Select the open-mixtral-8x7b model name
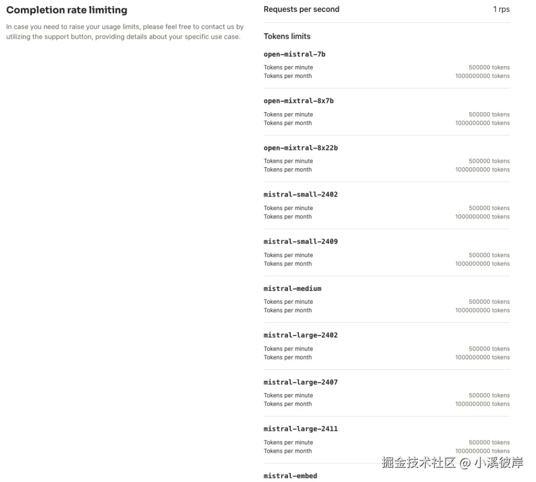Image resolution: width=536 pixels, height=482 pixels. (x=298, y=101)
